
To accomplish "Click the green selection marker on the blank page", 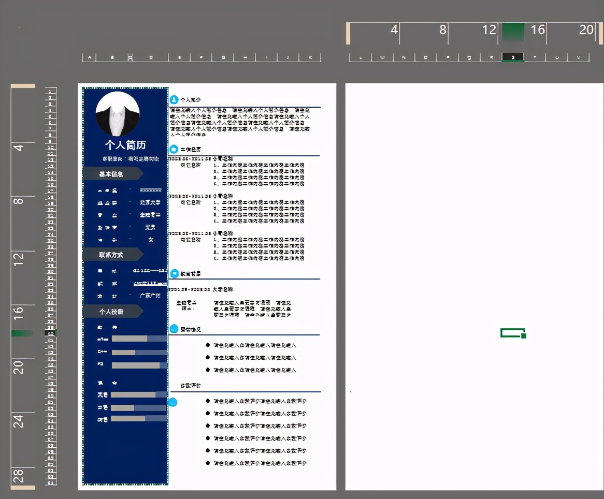I will [x=512, y=333].
